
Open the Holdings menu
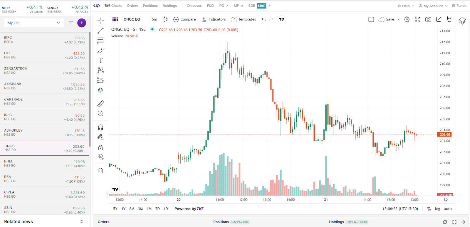(170, 6)
